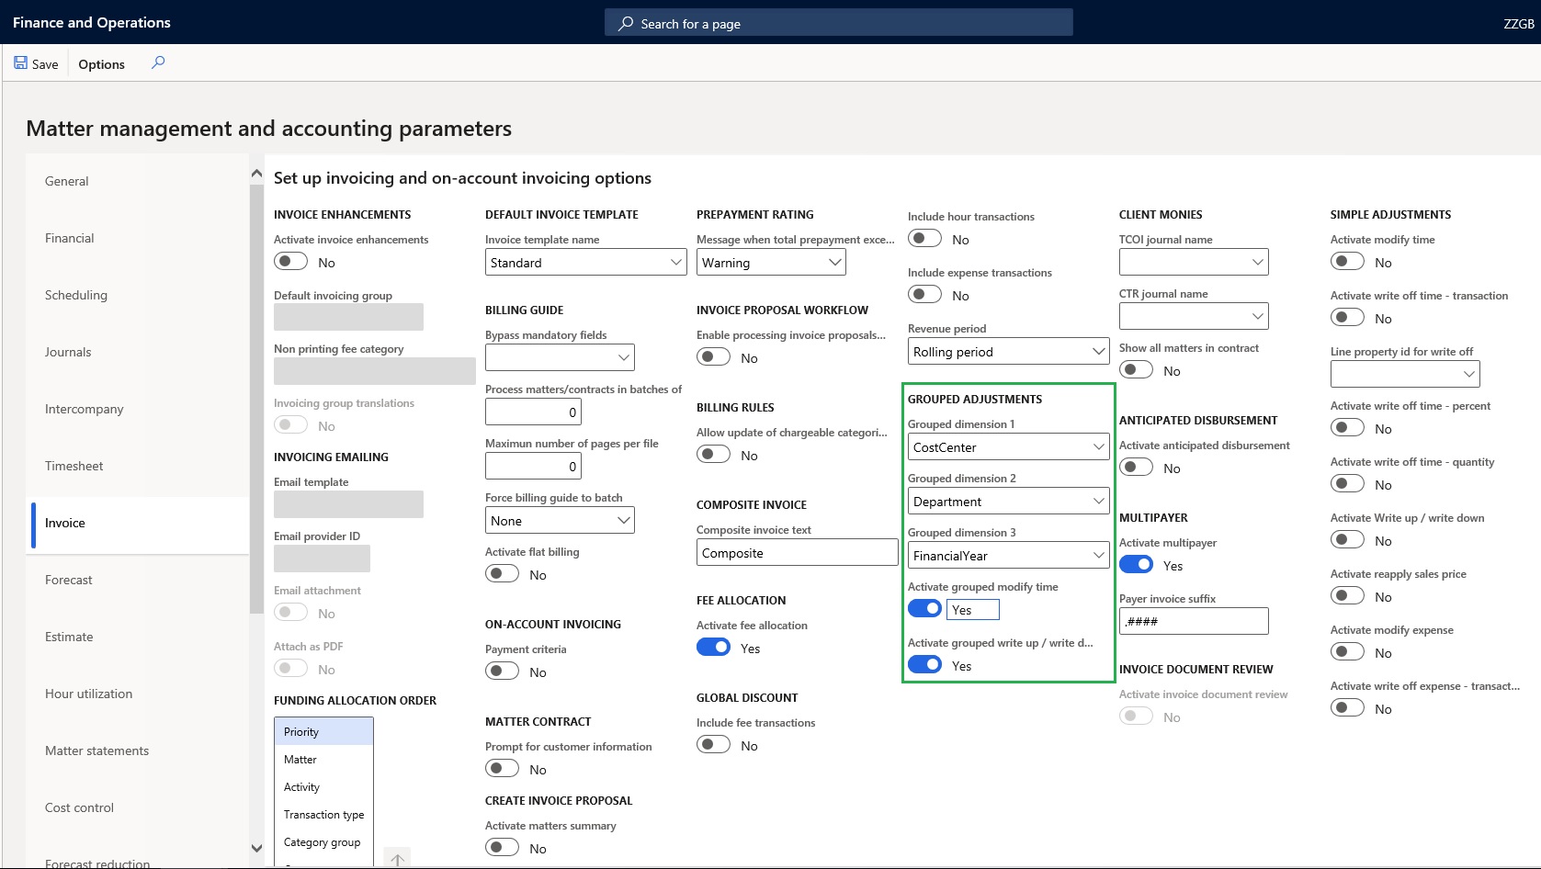The image size is (1541, 869).
Task: Switch to the Financial tab
Action: 138,238
